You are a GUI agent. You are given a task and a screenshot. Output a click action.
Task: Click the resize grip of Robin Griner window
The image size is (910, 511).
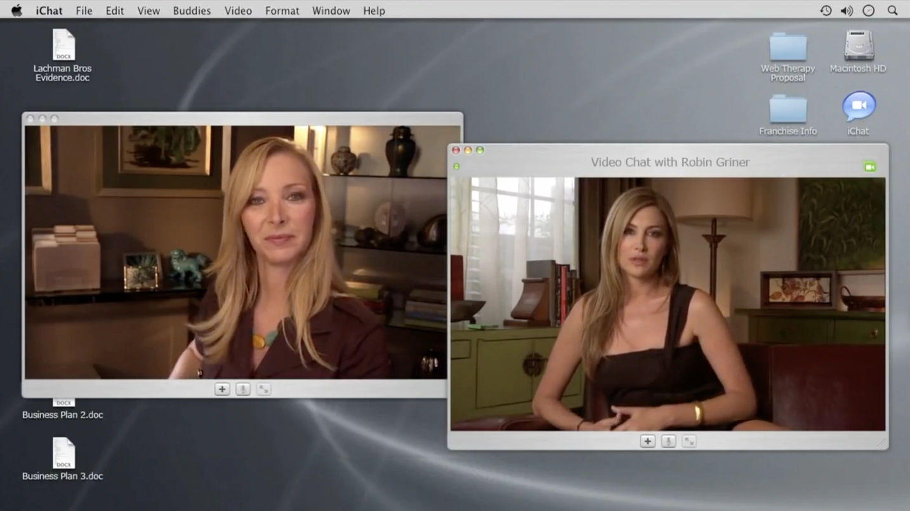(881, 443)
